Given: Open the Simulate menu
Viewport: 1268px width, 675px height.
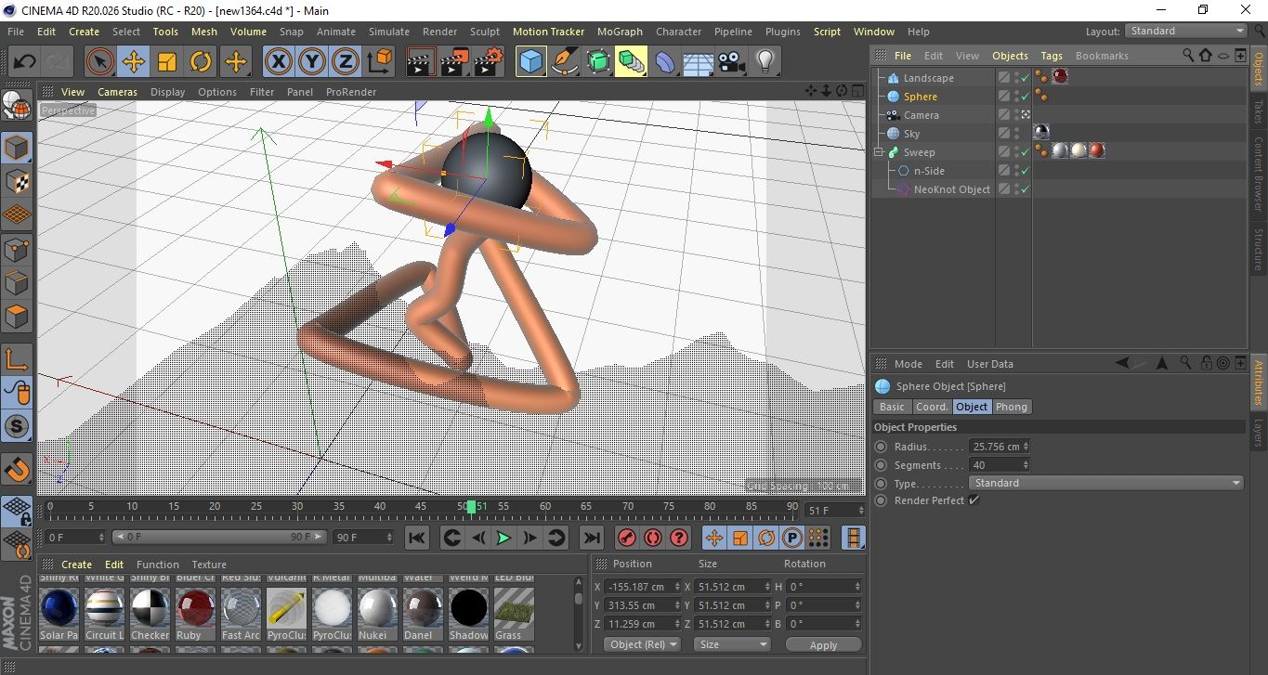Looking at the screenshot, I should click(x=388, y=32).
